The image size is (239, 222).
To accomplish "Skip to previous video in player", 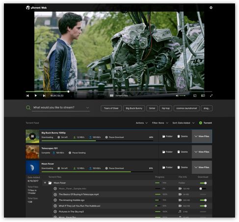I will 27,95.
